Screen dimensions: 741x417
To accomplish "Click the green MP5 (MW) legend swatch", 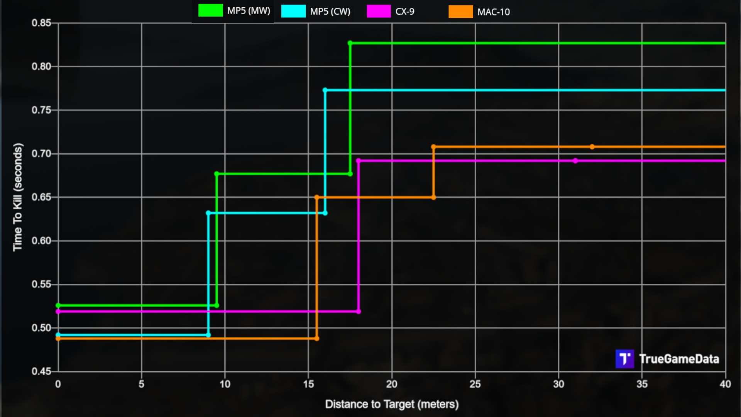I will coord(210,10).
